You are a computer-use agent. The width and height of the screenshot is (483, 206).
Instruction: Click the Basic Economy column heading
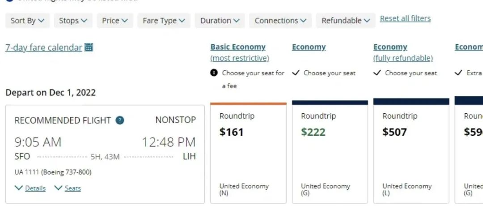coord(238,47)
